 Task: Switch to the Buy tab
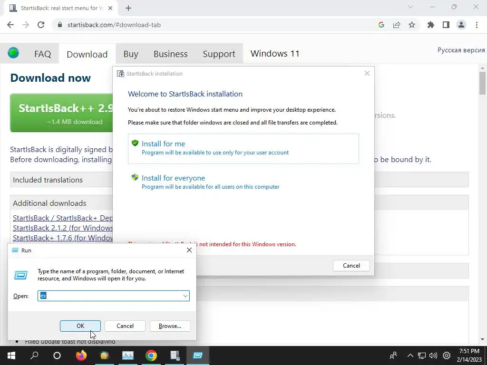131,54
